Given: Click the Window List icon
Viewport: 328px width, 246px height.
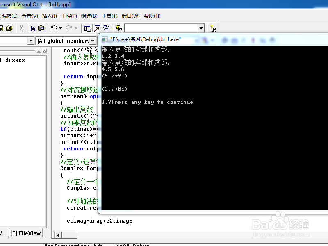Looking at the screenshot, I should coord(106,28).
